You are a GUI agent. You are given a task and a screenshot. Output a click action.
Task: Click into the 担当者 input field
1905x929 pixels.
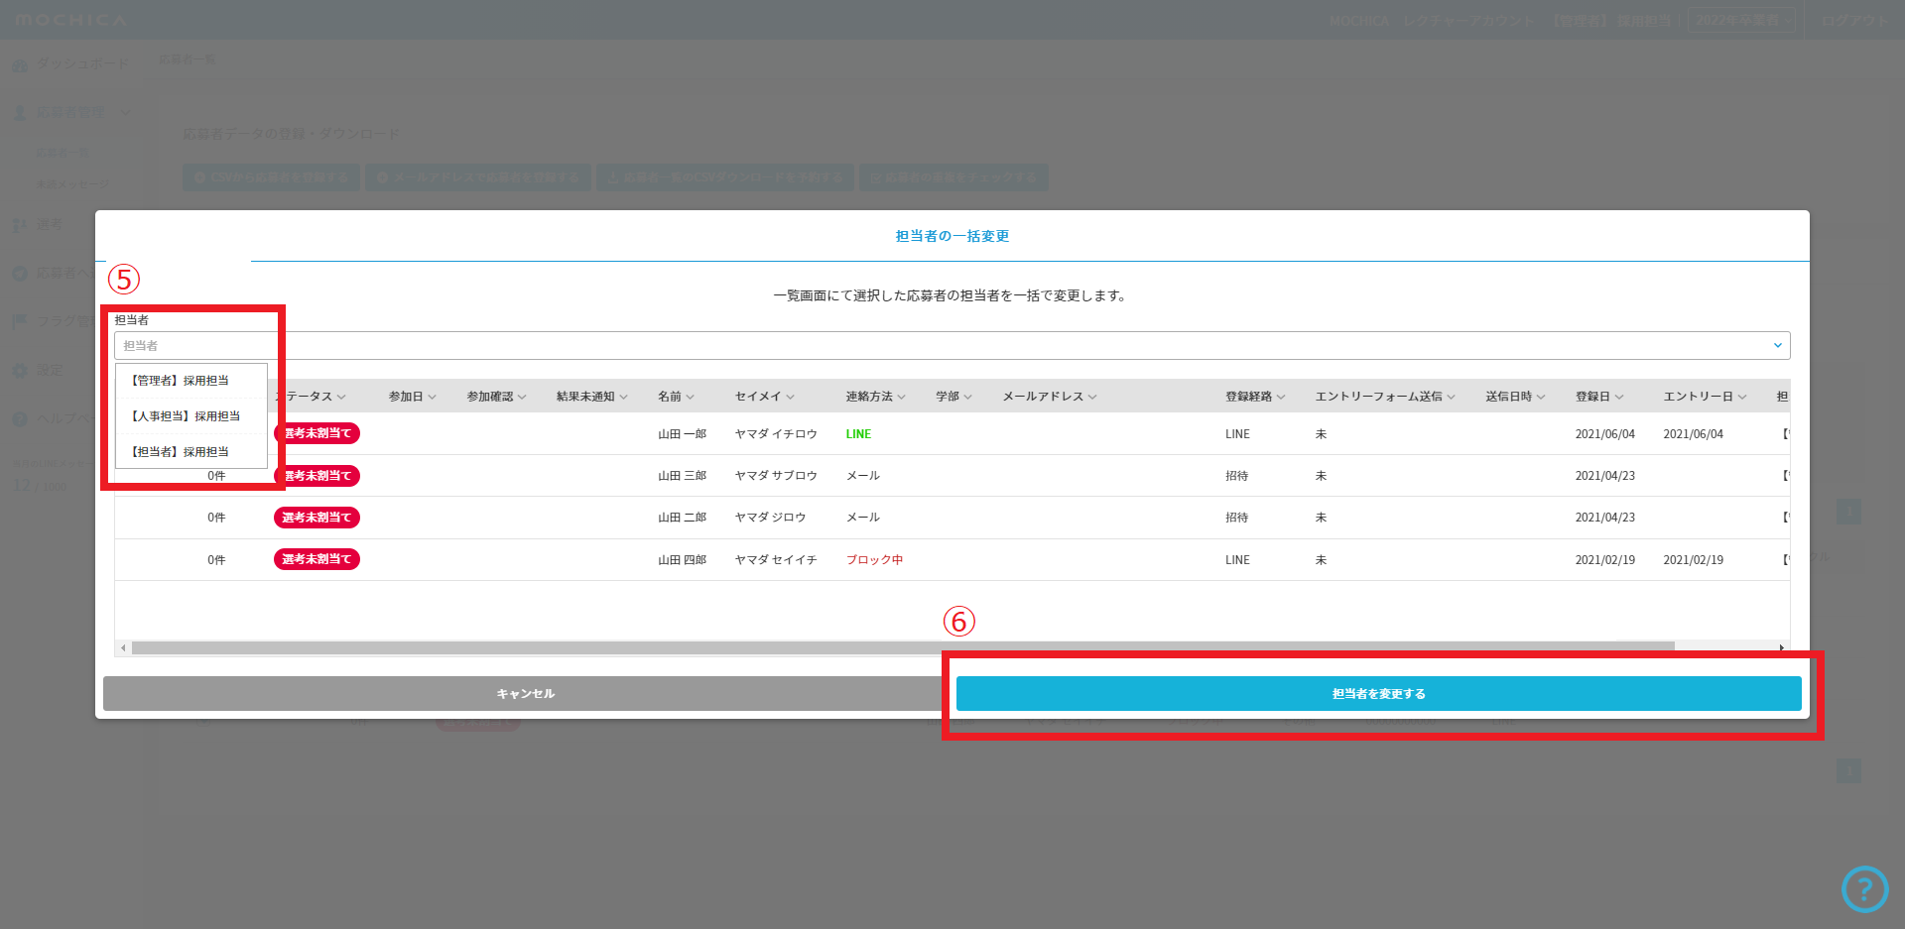pos(893,345)
